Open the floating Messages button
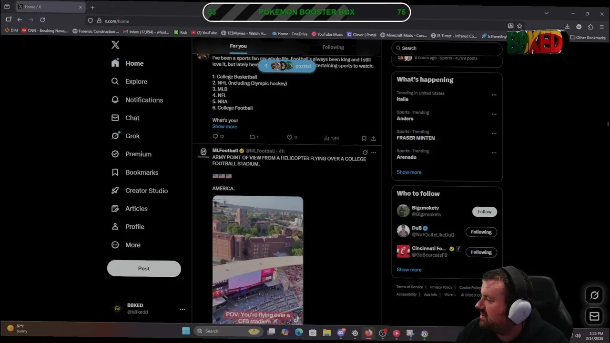The height and width of the screenshot is (343, 610). click(x=594, y=316)
